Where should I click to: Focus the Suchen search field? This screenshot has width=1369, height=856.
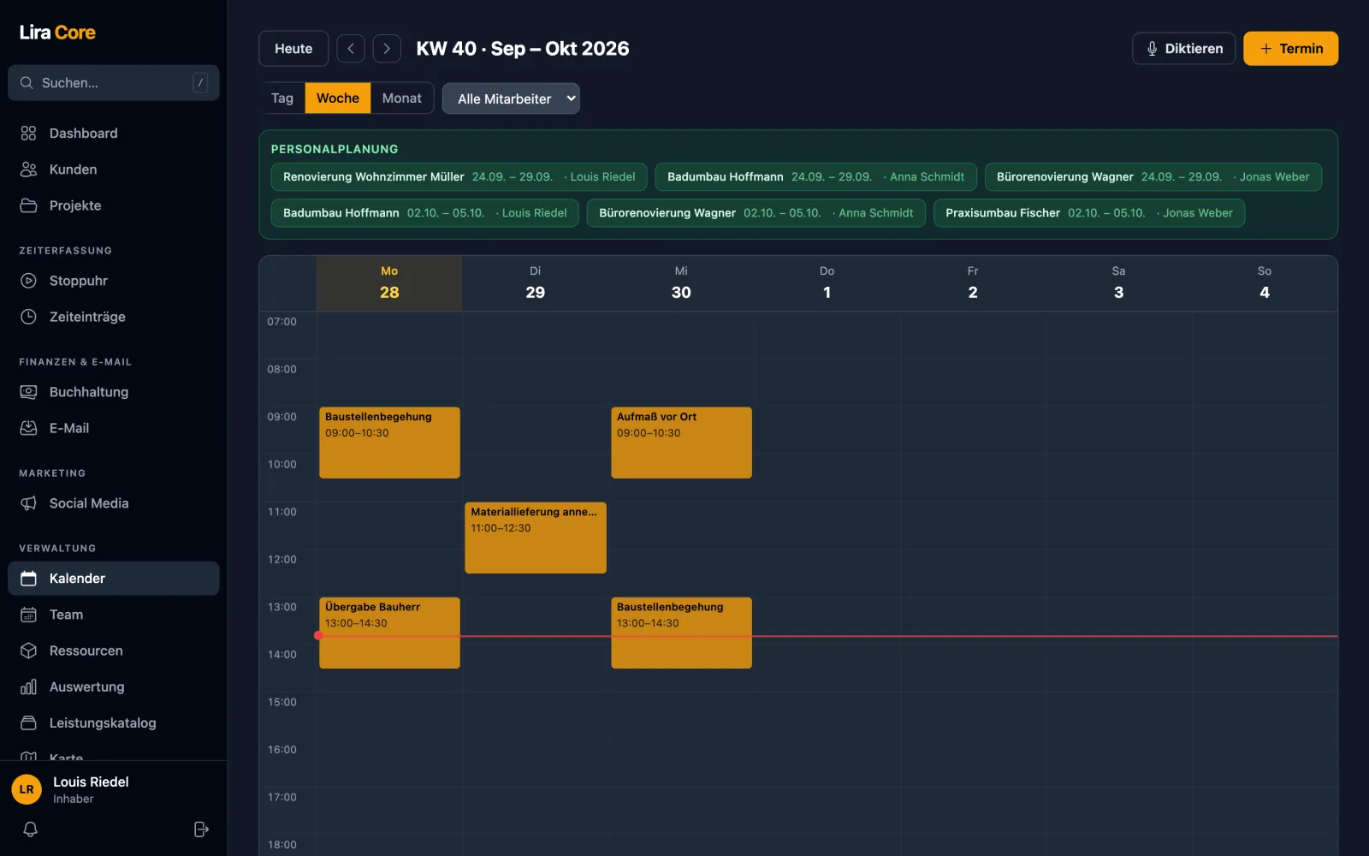(114, 83)
